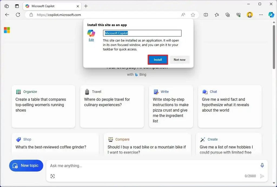Select the Write pizza crust card
This screenshot has width=277, height=187.
click(171, 106)
